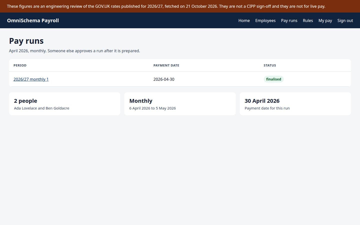Click 'Payment date for this run' text
The height and width of the screenshot is (225, 360).
tap(267, 108)
